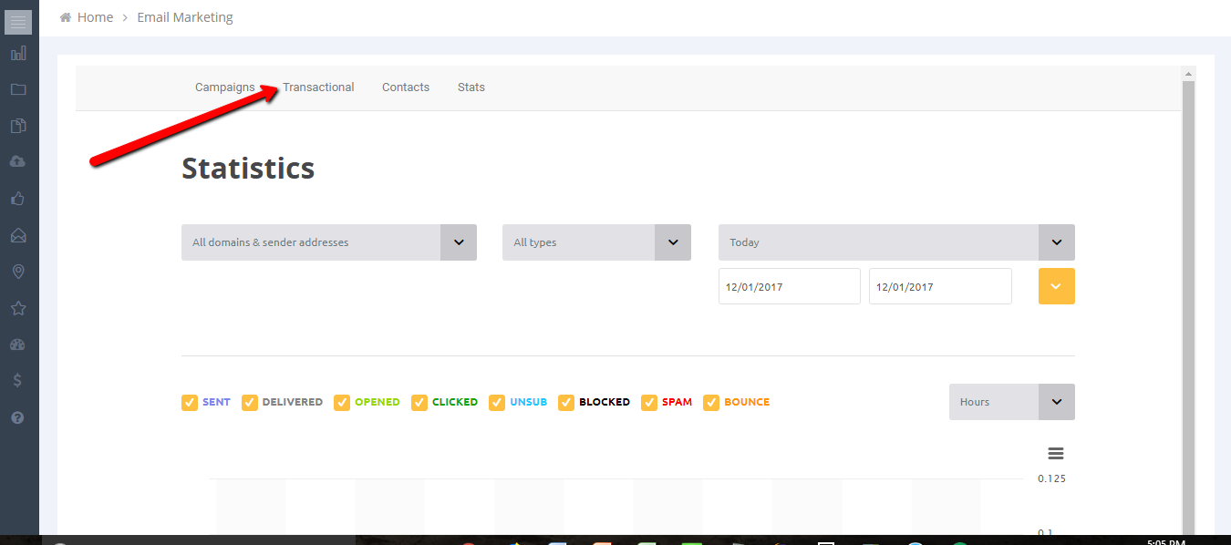Click the cloud upload sidebar icon

[x=18, y=161]
